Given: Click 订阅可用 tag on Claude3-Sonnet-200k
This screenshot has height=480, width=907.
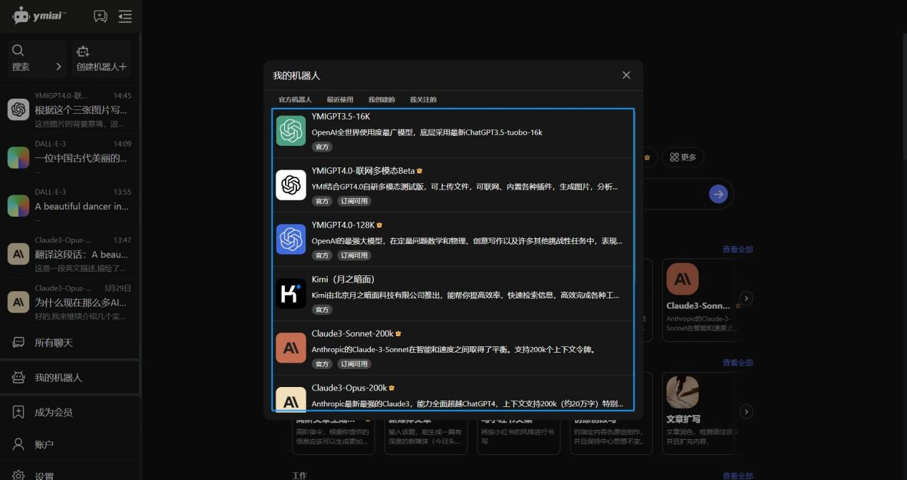Looking at the screenshot, I should (x=354, y=364).
